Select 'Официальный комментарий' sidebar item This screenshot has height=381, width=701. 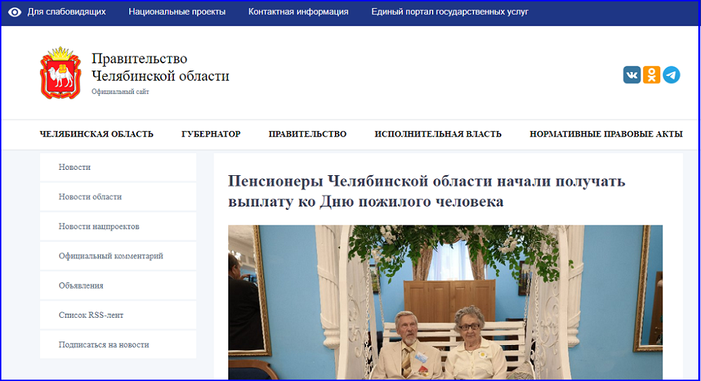pyautogui.click(x=118, y=256)
